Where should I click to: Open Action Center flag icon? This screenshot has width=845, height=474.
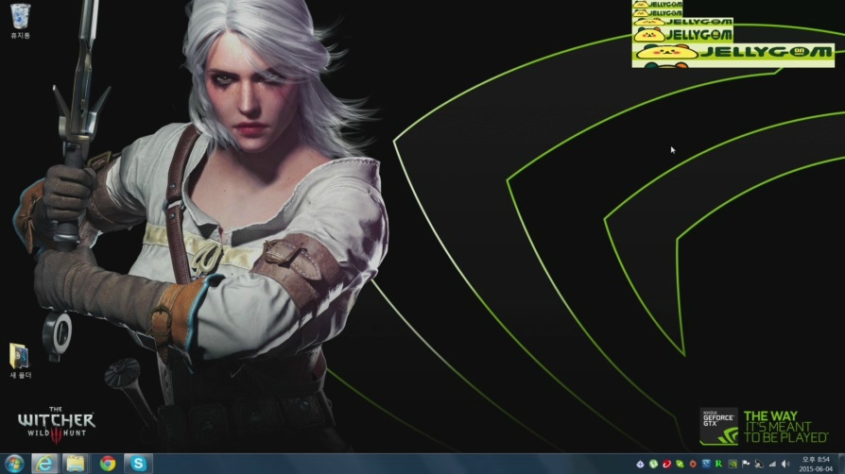(746, 464)
